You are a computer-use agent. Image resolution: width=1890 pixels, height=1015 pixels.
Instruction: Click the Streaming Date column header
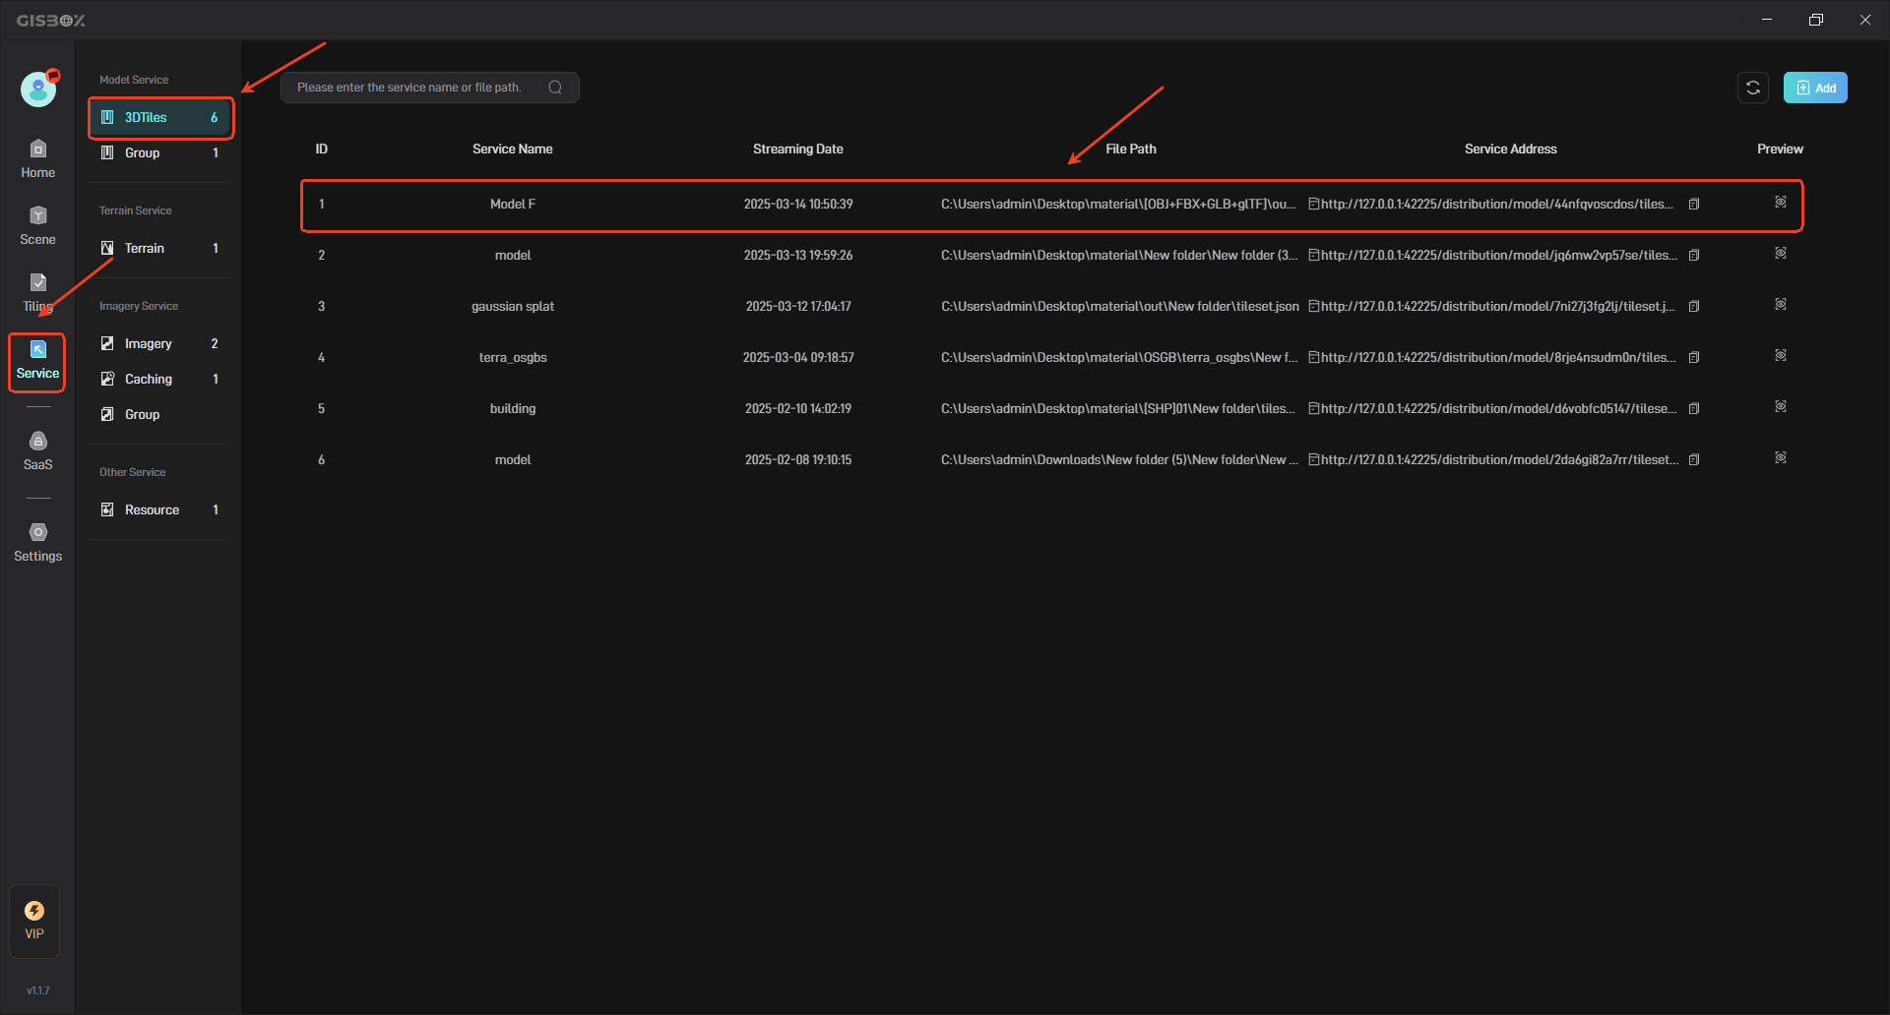pyautogui.click(x=798, y=149)
